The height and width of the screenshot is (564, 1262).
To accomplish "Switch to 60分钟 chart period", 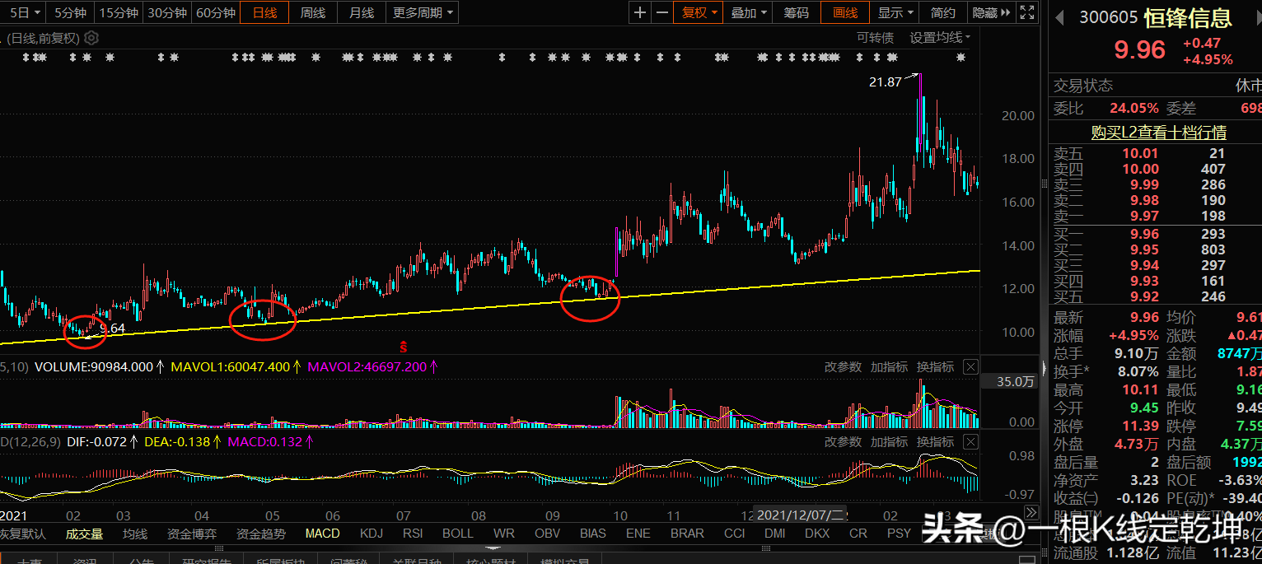I will 216,12.
